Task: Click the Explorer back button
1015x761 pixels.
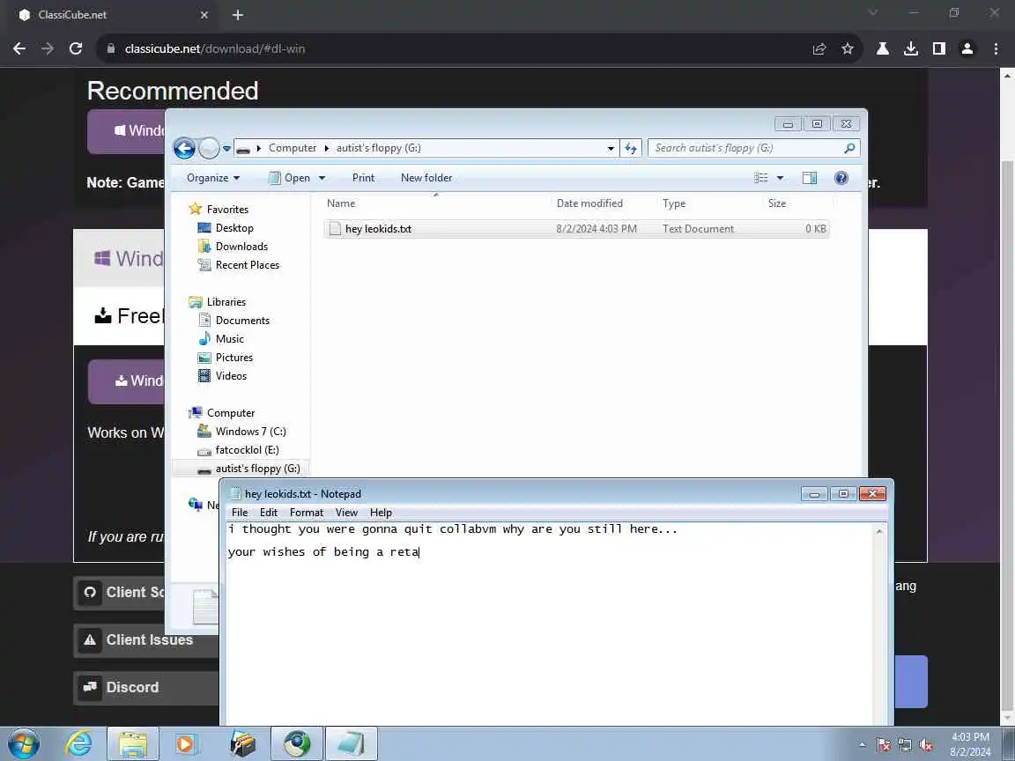Action: tap(184, 148)
